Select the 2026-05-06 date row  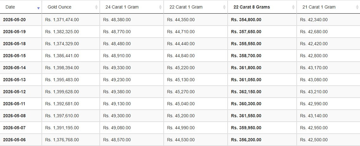click(180, 140)
